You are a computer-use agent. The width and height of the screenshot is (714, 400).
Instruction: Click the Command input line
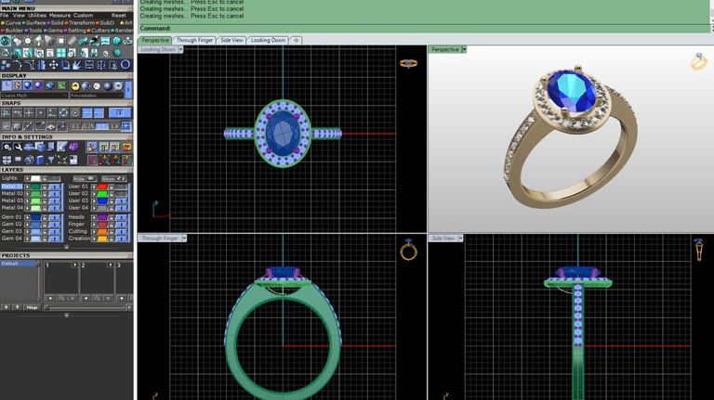tap(424, 28)
